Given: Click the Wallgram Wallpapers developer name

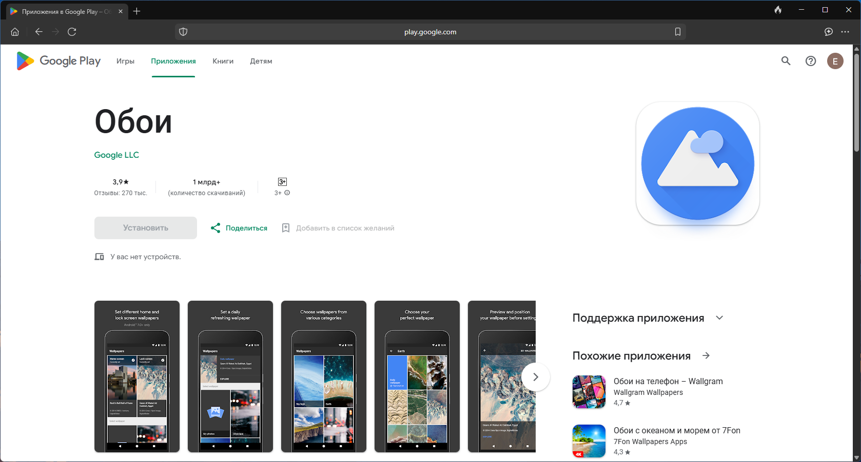Looking at the screenshot, I should click(648, 392).
